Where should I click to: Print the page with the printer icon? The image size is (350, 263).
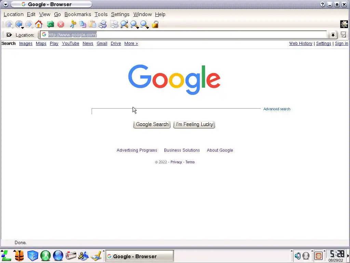pos(103,24)
